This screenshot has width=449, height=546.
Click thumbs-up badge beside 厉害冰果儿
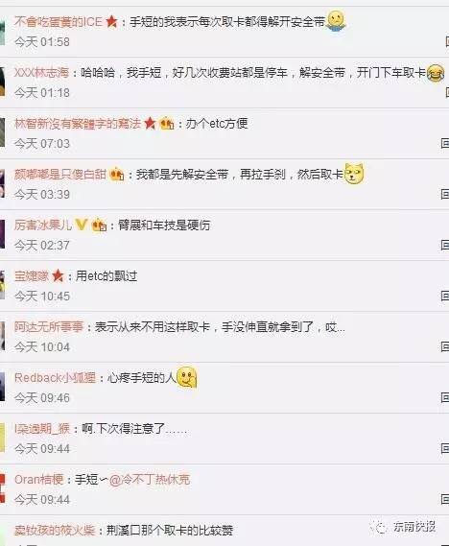(x=99, y=225)
